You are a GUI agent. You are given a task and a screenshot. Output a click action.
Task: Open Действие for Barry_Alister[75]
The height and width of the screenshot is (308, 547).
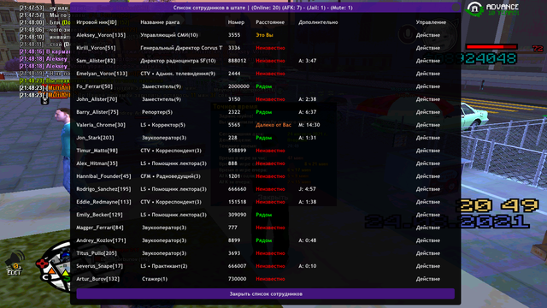427,112
